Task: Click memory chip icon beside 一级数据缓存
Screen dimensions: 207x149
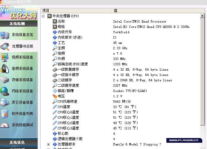Action: [55, 70]
